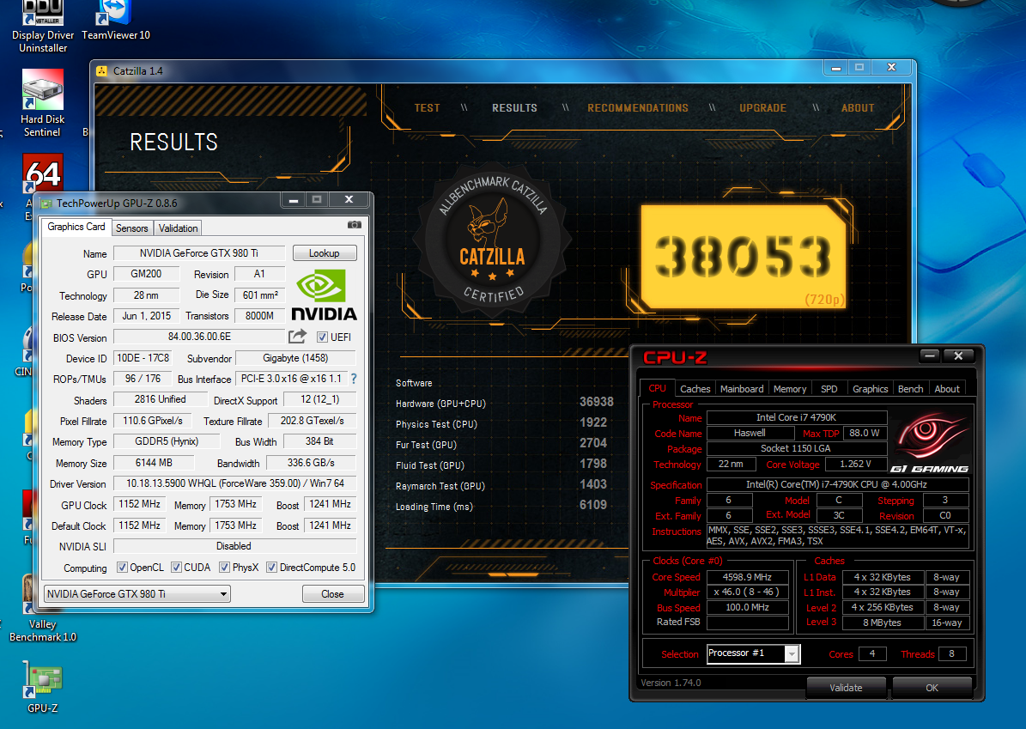This screenshot has width=1026, height=729.
Task: Click the Memory Size value 6144 MB
Action: pyautogui.click(x=155, y=463)
